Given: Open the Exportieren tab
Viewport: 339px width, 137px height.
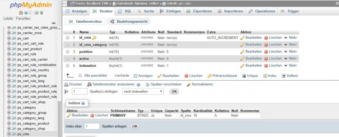Looking at the screenshot, I should [x=199, y=11].
